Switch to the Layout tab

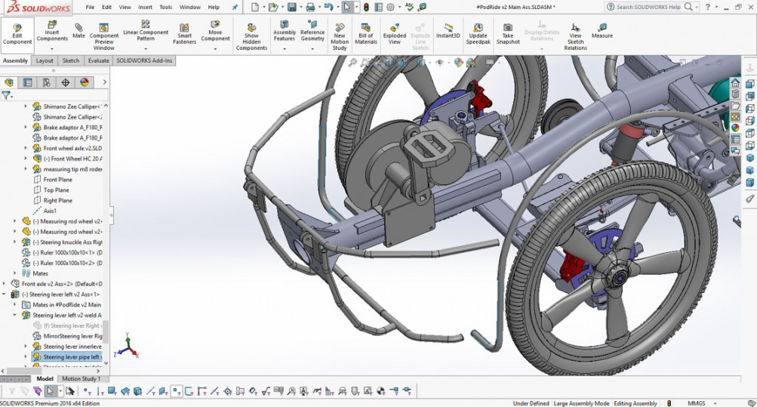pos(45,60)
